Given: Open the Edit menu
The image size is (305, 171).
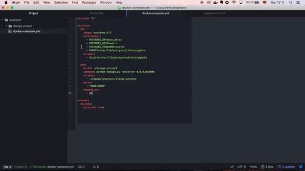Looking at the screenshot, I should [36, 2].
